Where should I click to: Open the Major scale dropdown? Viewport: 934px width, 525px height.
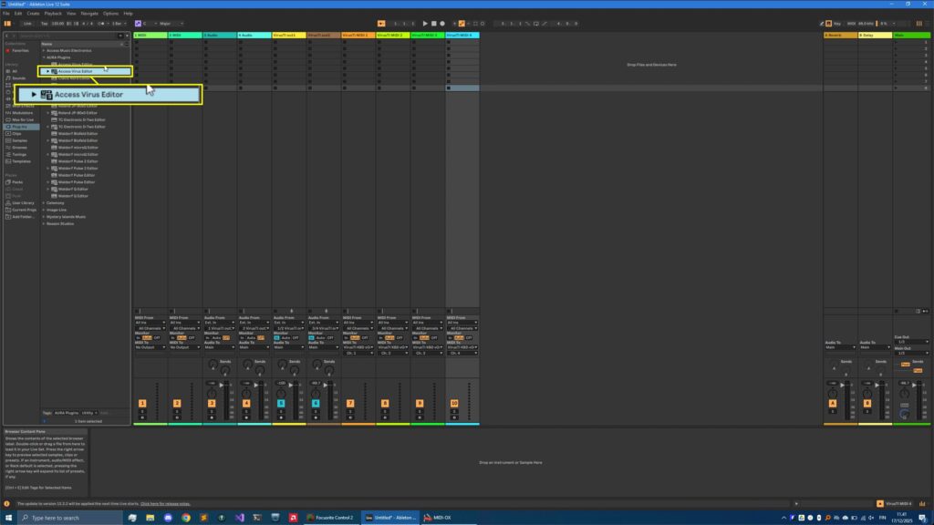(170, 24)
